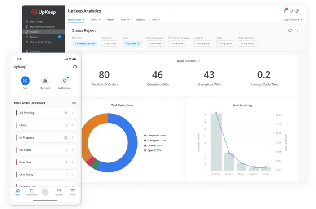Open the Past Due row chevron
Image resolution: width=316 pixels, height=209 pixels.
pyautogui.click(x=73, y=162)
